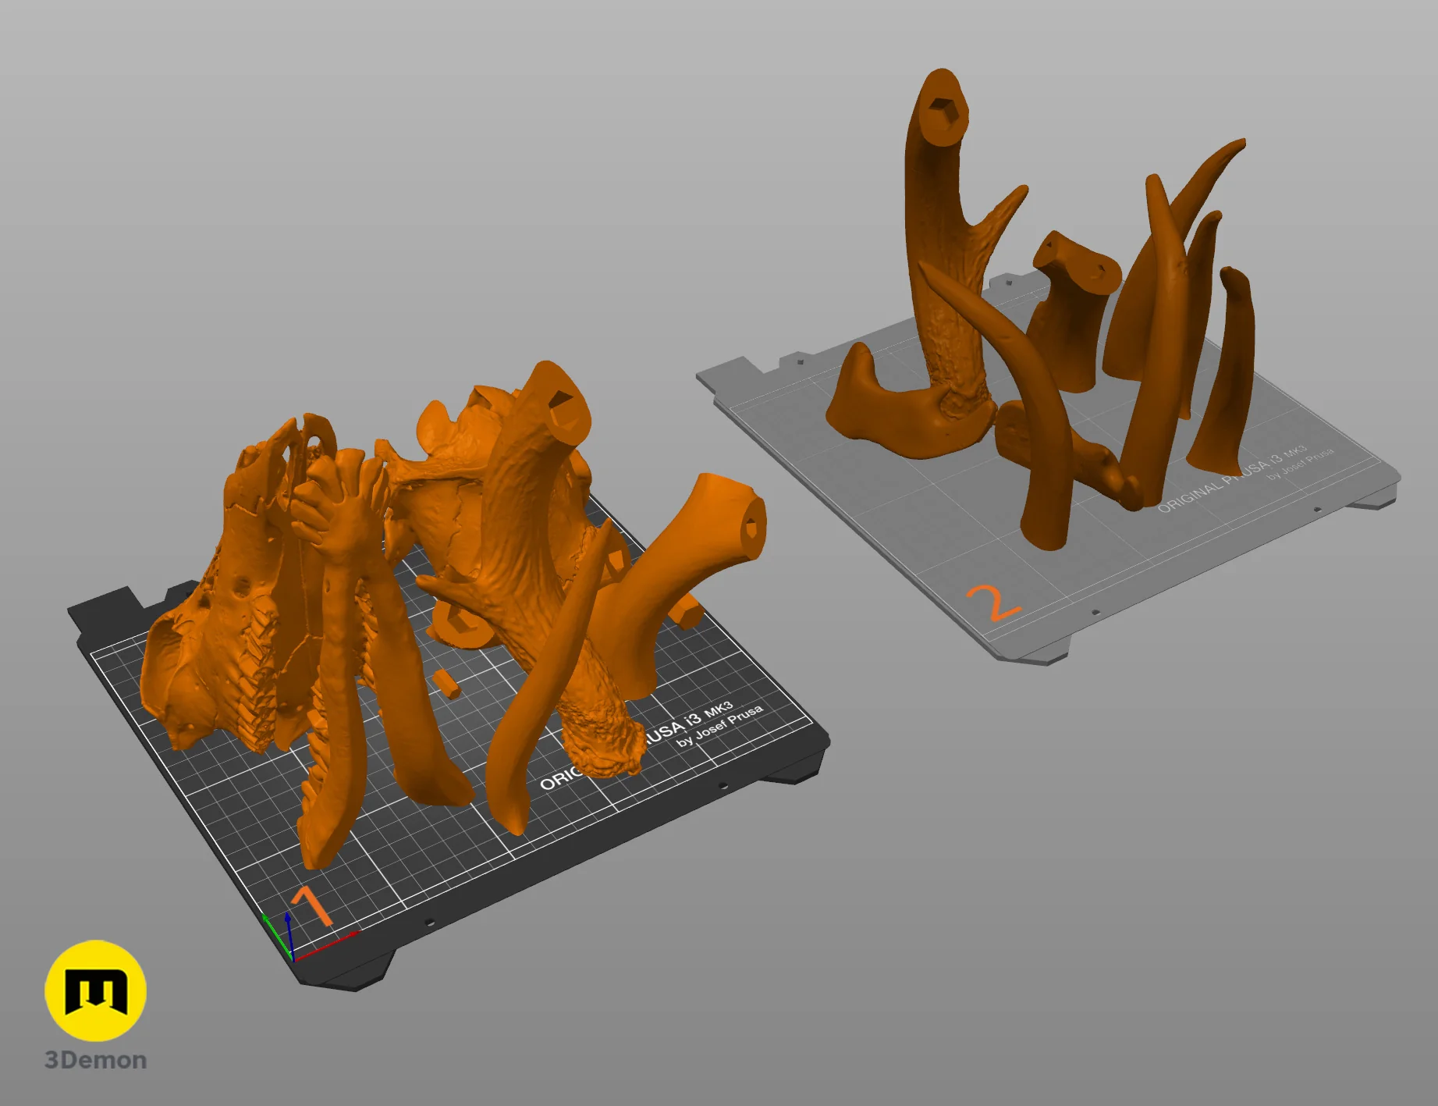The width and height of the screenshot is (1438, 1106).
Task: Click the orange number 1 bed label
Action: tap(311, 905)
